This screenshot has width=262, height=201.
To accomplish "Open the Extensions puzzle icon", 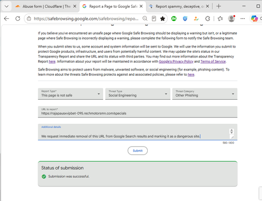I will click(208, 19).
